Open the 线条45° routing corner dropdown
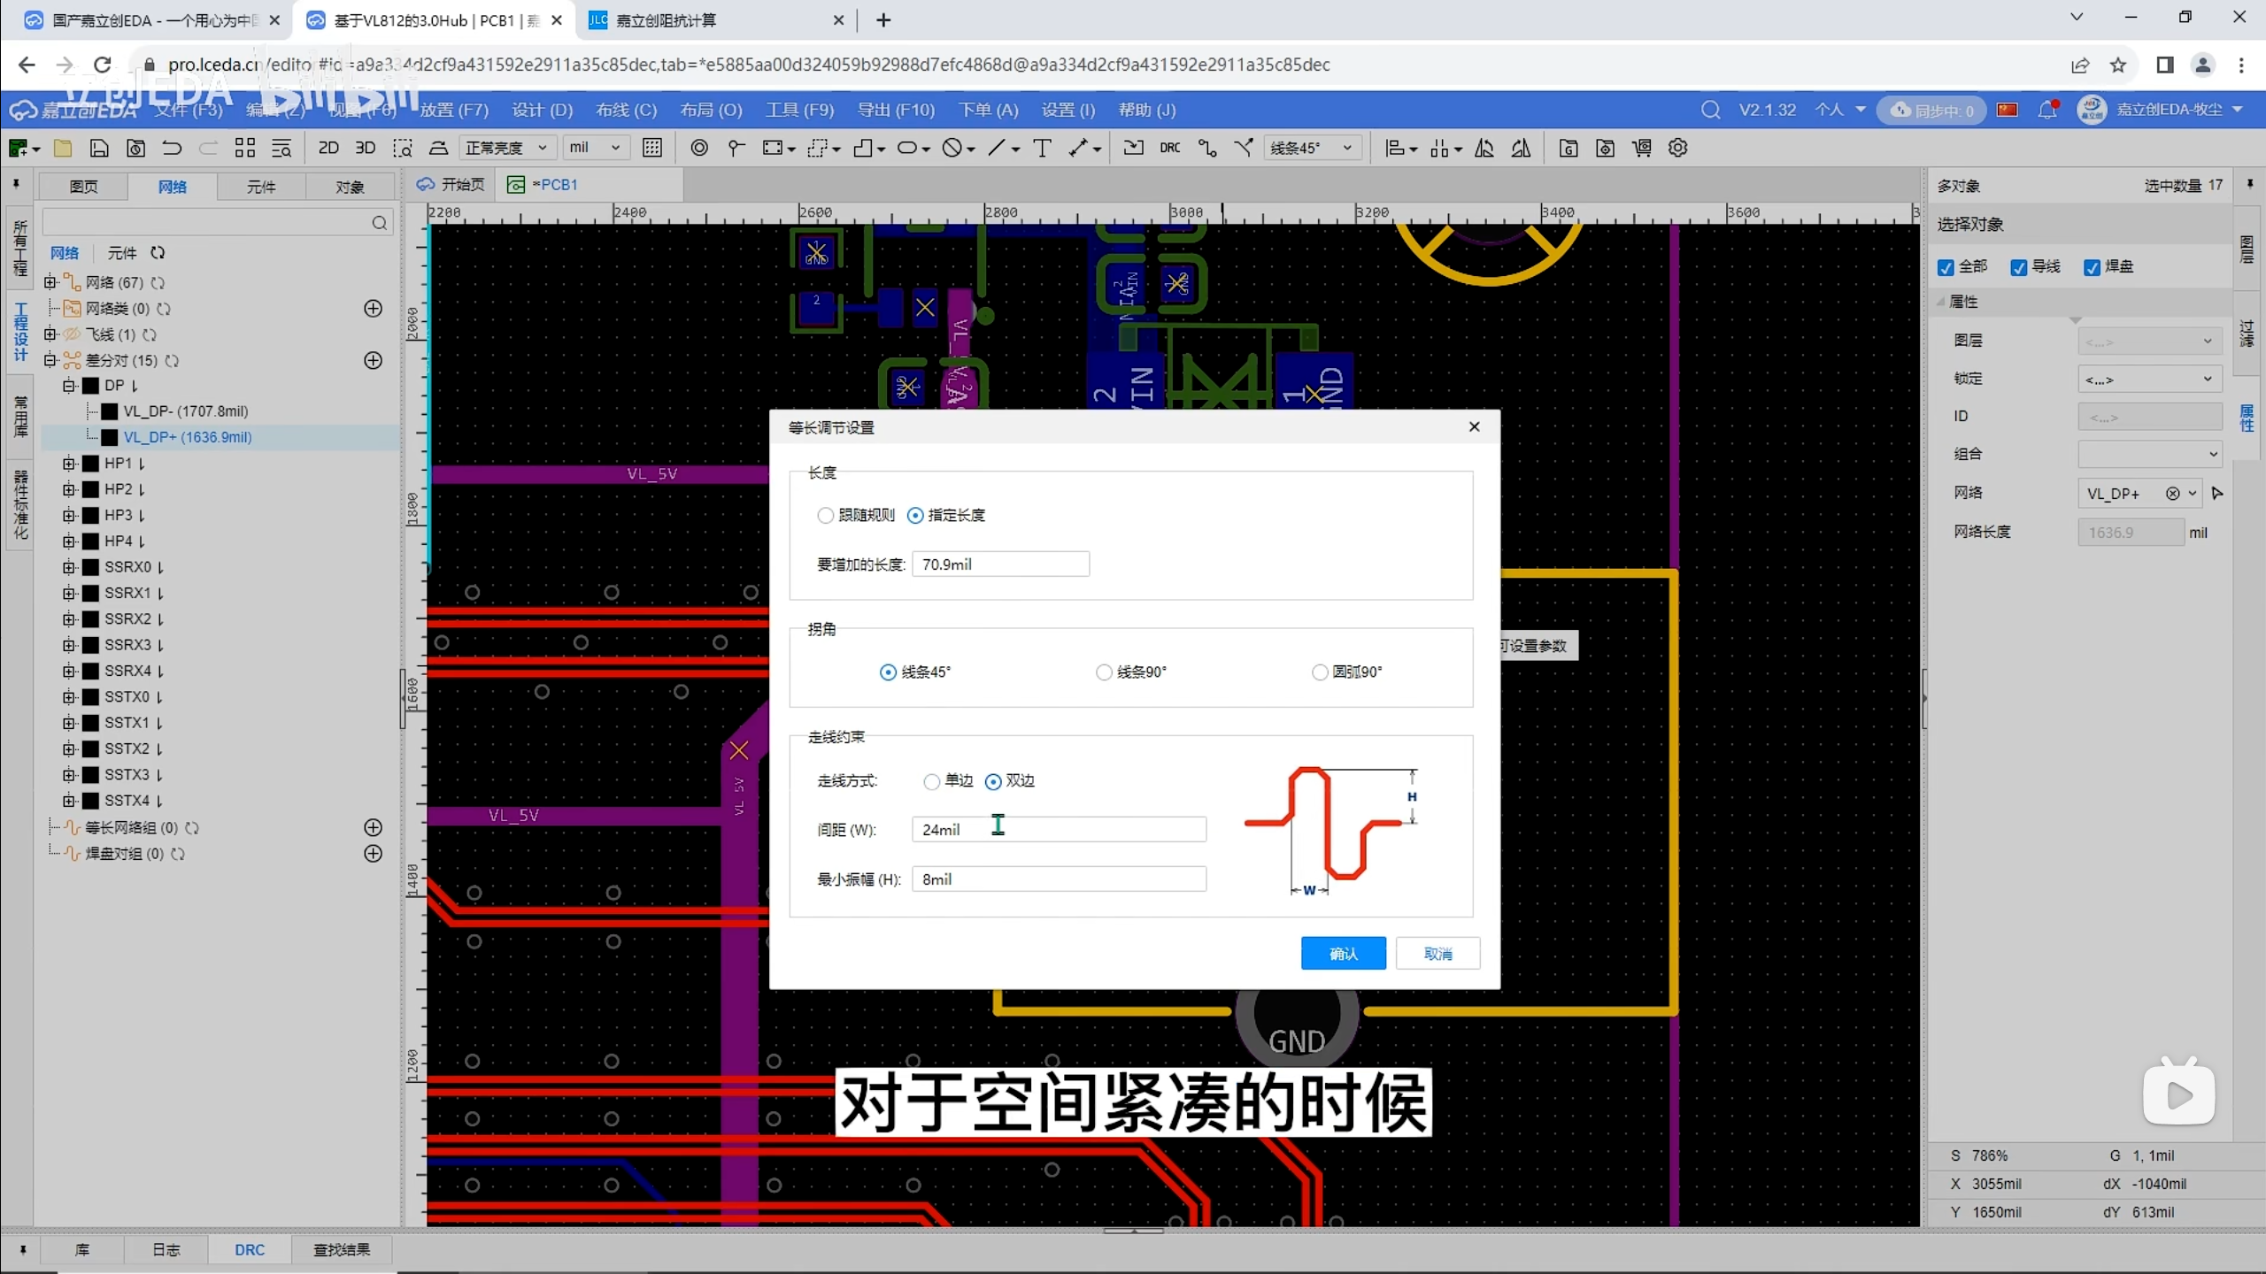 click(x=1311, y=148)
